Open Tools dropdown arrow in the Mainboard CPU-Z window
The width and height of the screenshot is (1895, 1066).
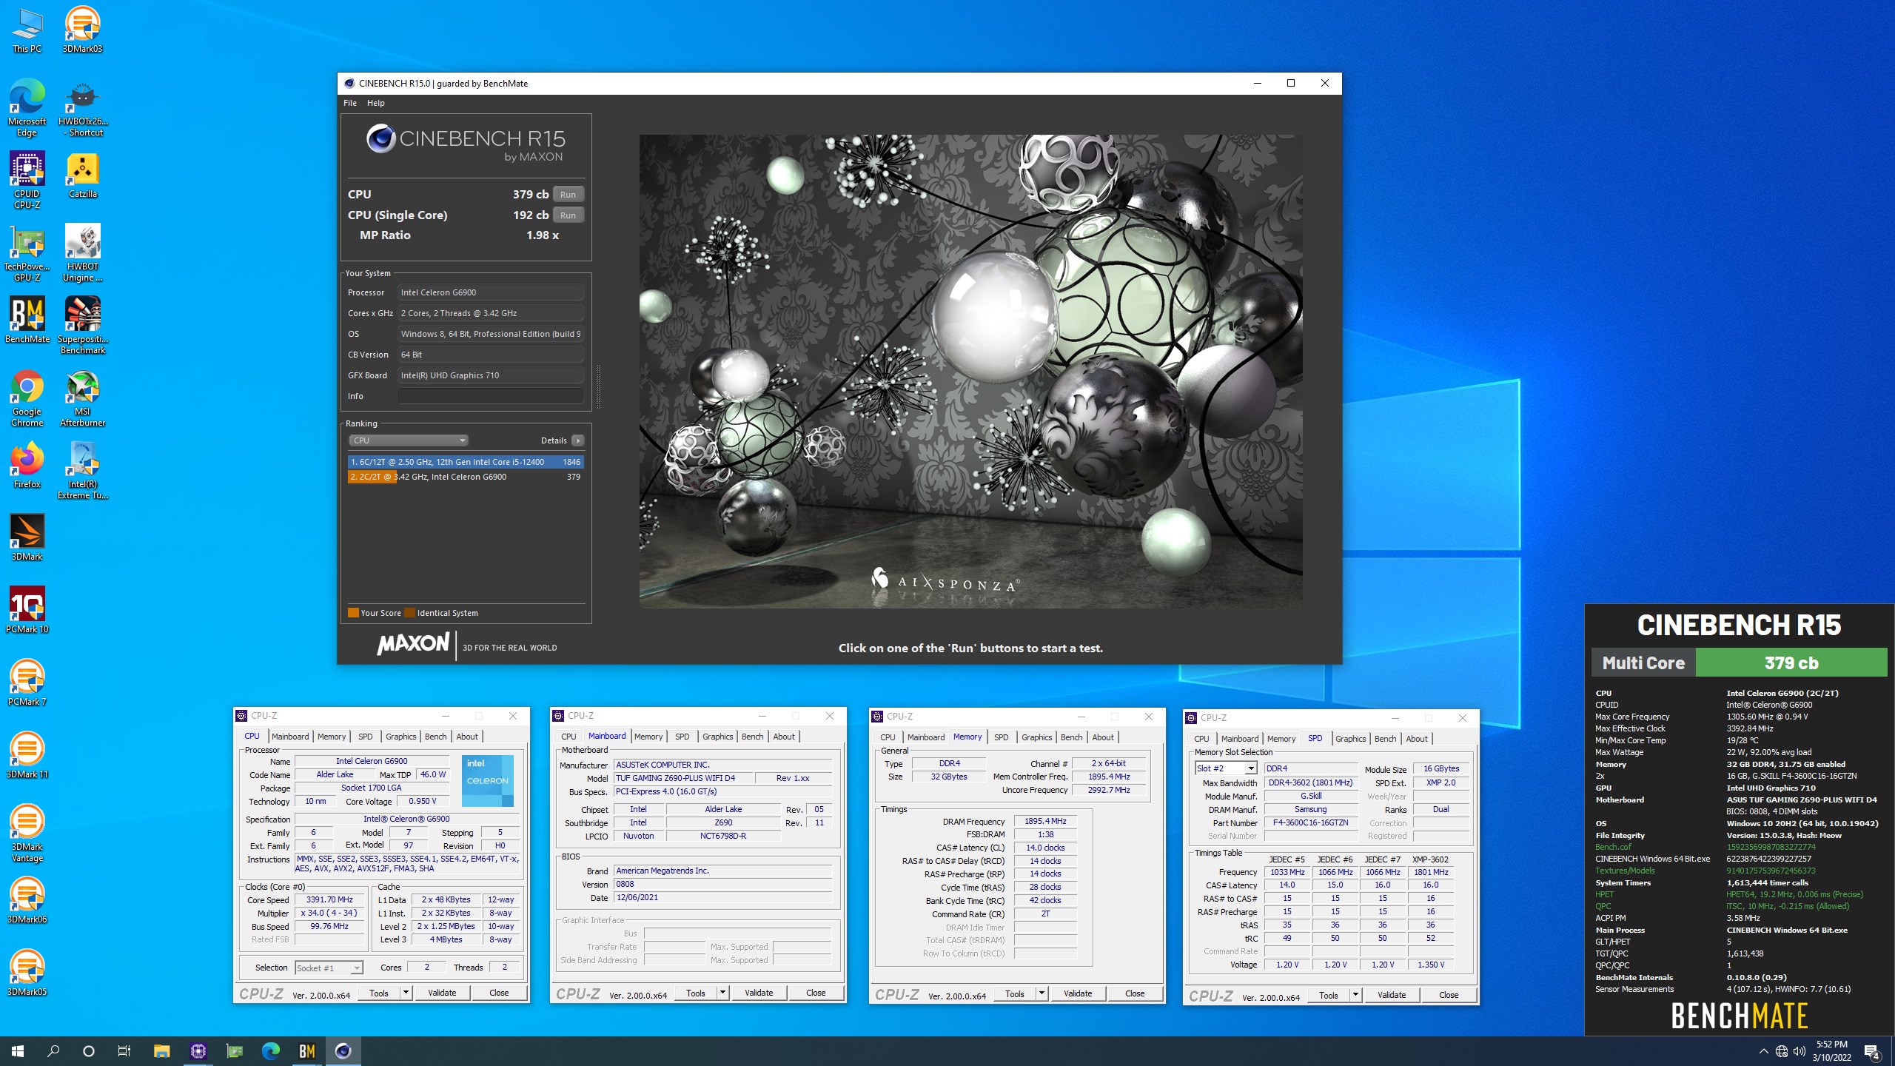722,993
